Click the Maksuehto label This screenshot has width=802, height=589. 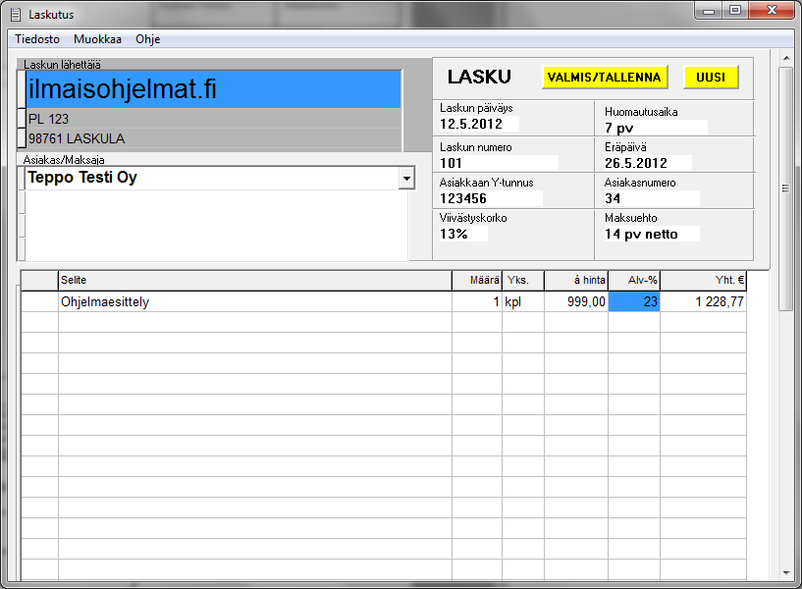630,218
